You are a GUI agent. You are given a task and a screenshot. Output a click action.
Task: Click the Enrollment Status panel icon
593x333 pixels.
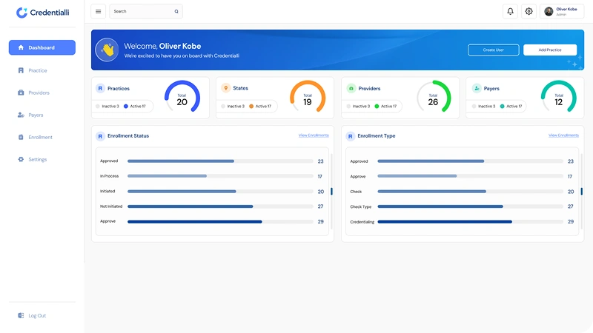tap(100, 136)
